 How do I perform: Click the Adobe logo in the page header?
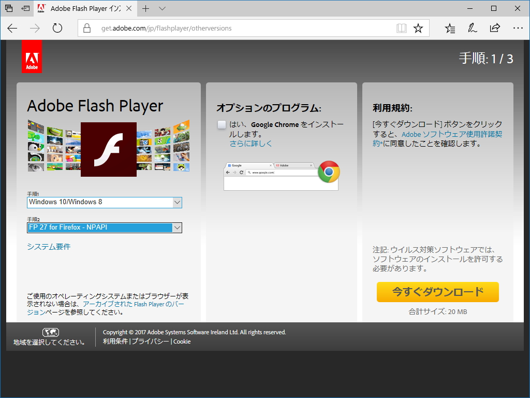point(32,56)
